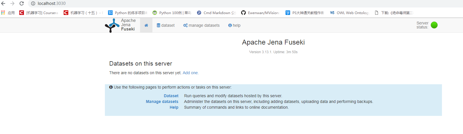Click the "Add one" link
The image size is (463, 134).
[190, 73]
